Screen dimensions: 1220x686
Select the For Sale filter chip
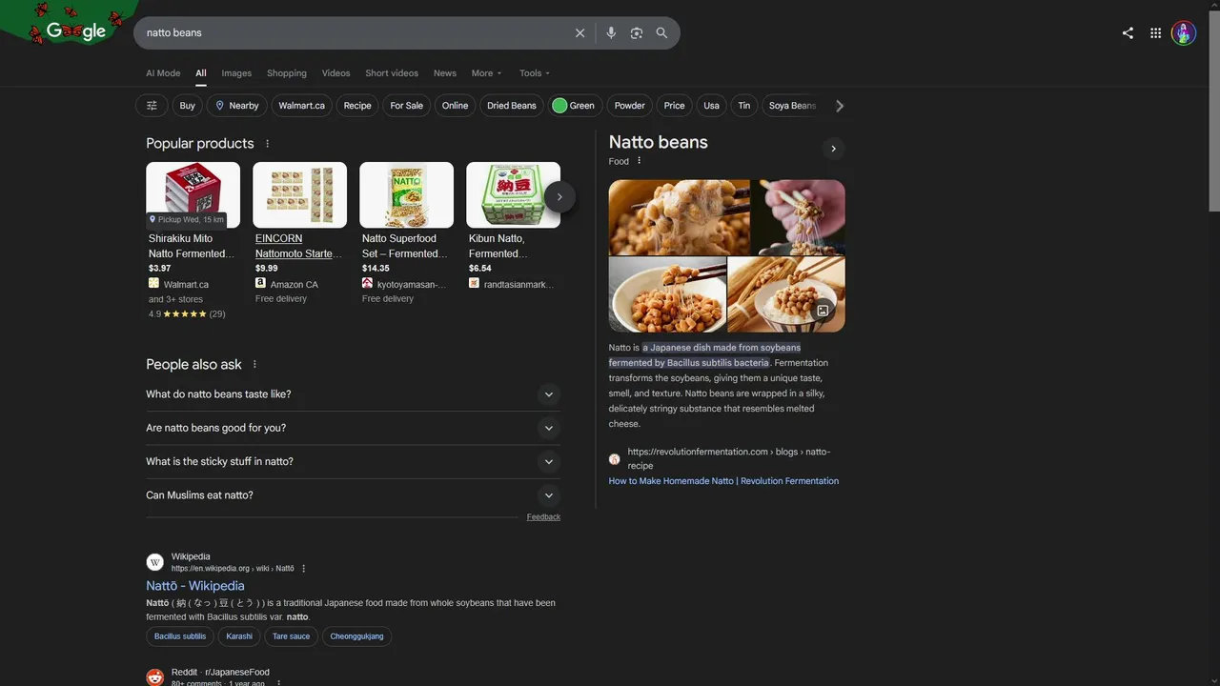[x=406, y=106]
